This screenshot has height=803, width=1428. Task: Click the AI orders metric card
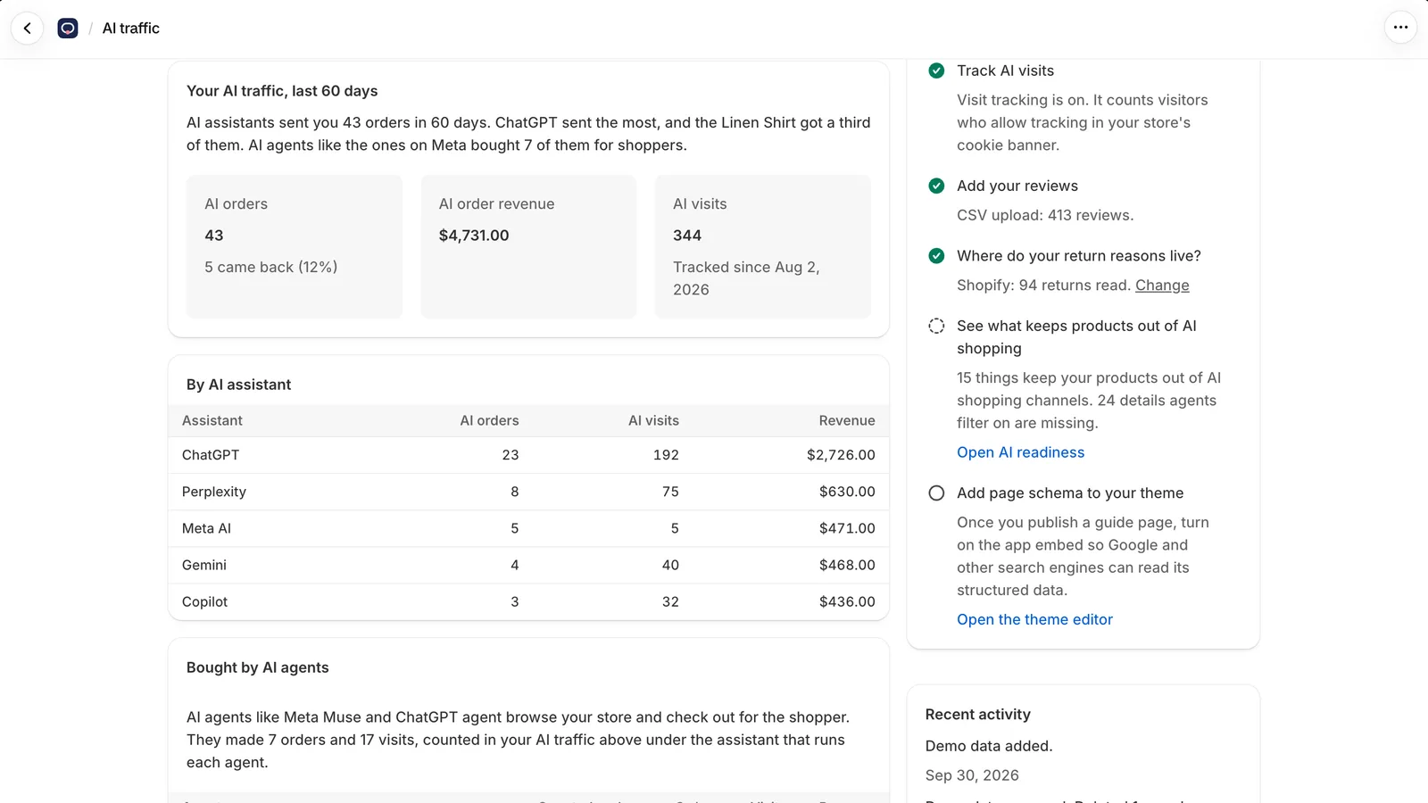[x=295, y=246]
